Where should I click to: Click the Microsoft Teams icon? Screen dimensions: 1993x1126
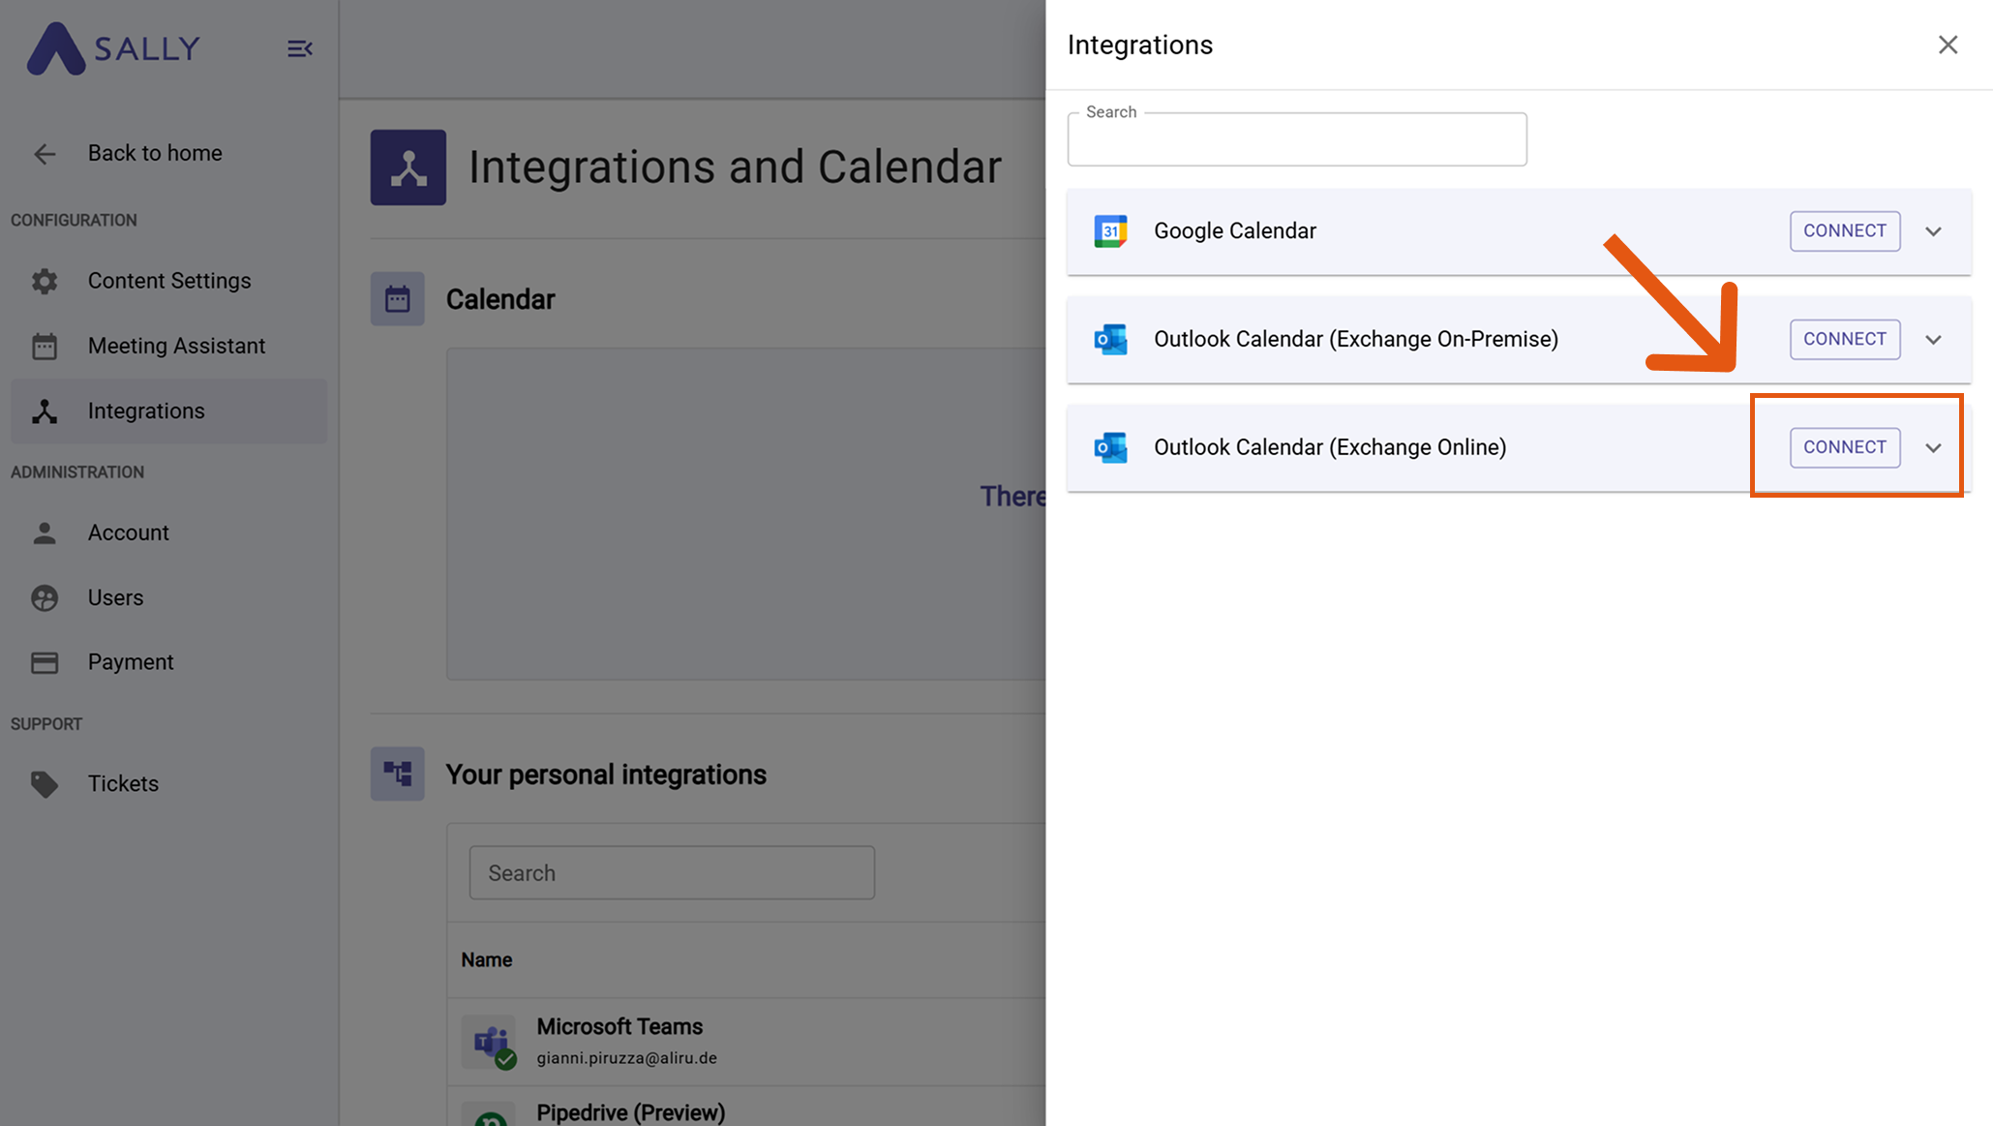tap(490, 1042)
